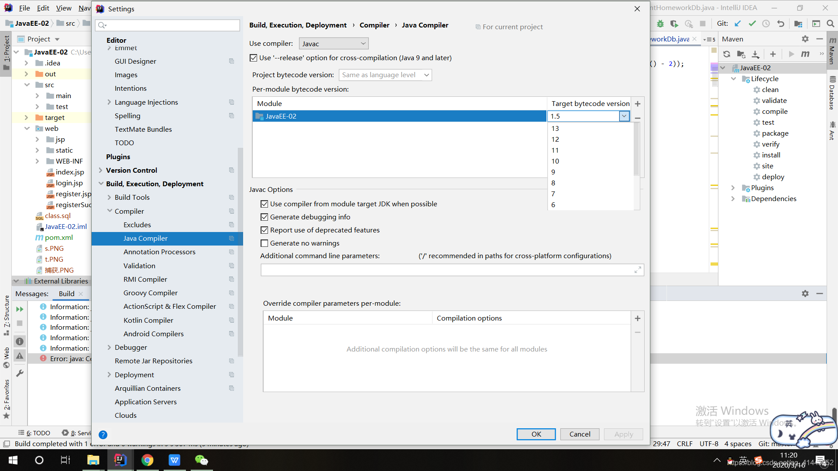Add module bytecode version with plus icon

click(638, 104)
